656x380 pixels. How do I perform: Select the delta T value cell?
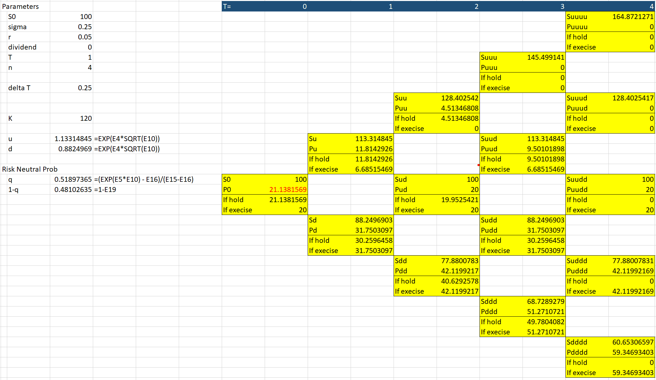(72, 88)
